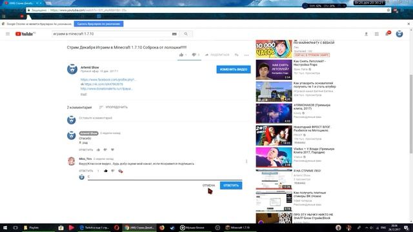Open the YouTube apps grid icon
The width and height of the screenshot is (413, 232).
(x=377, y=34)
